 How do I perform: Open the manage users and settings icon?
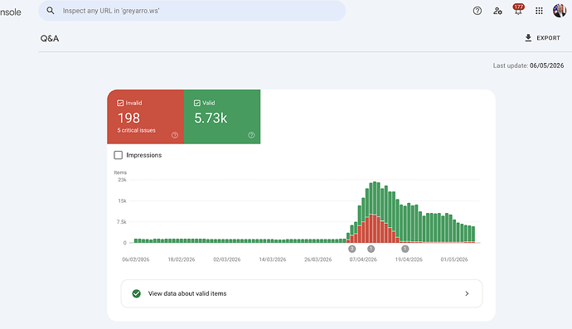click(x=497, y=11)
